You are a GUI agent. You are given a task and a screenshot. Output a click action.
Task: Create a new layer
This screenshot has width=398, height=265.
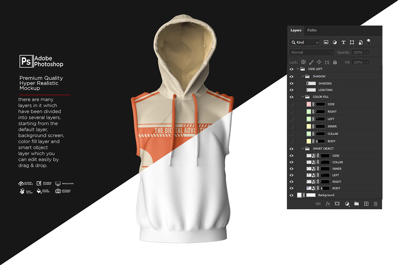[x=366, y=204]
